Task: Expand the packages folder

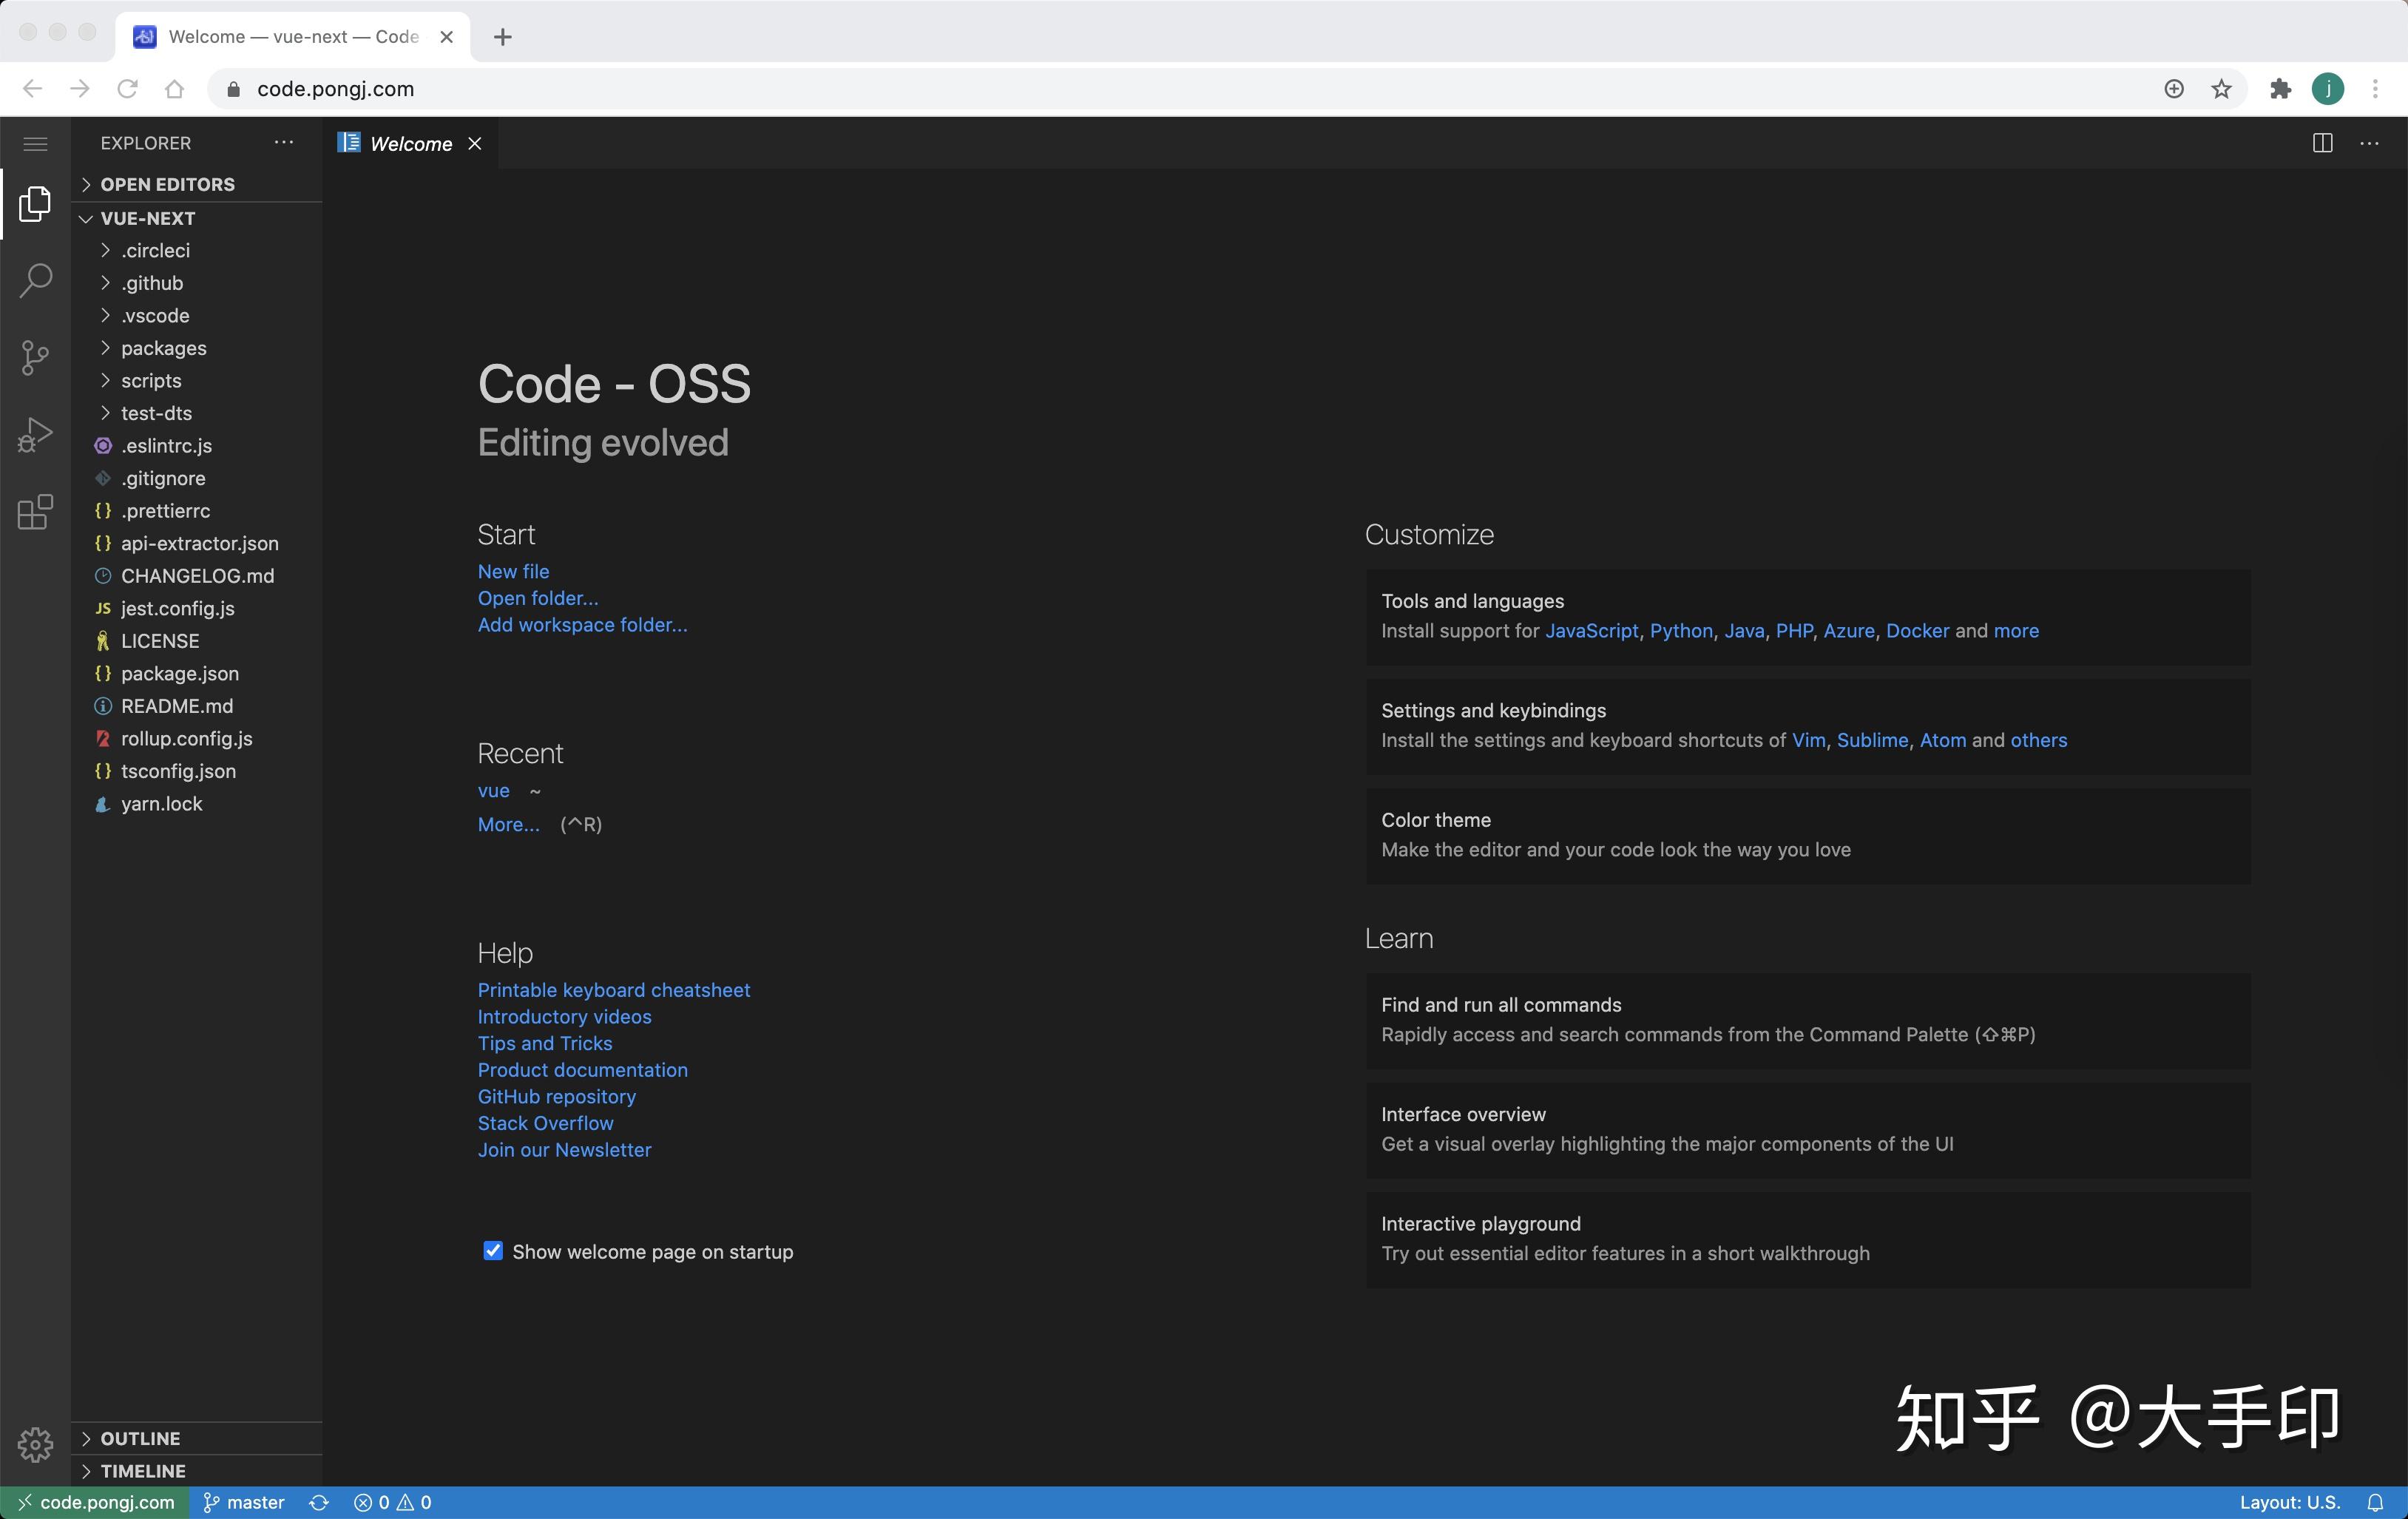Action: 163,348
